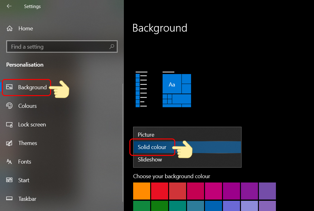The width and height of the screenshot is (314, 211).
Task: Pick the crimson-pink colour swatch
Action: pyautogui.click(x=195, y=191)
